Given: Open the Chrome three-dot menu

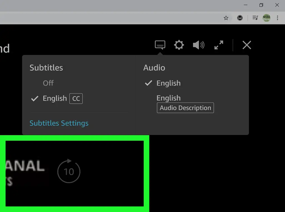Looking at the screenshot, I should [x=277, y=18].
